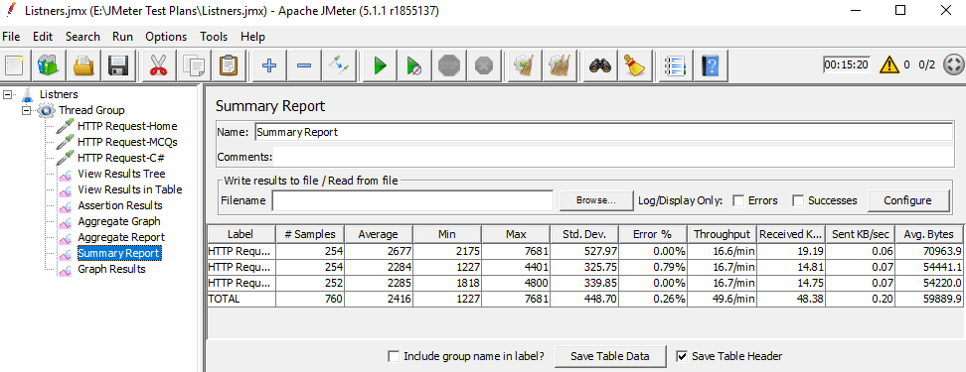Click the Reset Search broom icon
966x372 pixels.
(634, 64)
